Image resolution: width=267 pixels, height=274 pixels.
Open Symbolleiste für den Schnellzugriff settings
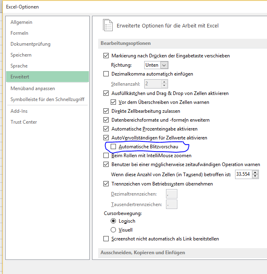[47, 99]
